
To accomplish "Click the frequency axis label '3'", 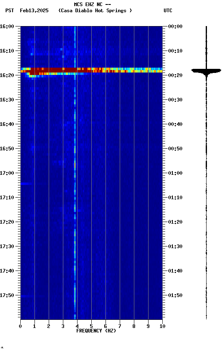I will (63, 326).
